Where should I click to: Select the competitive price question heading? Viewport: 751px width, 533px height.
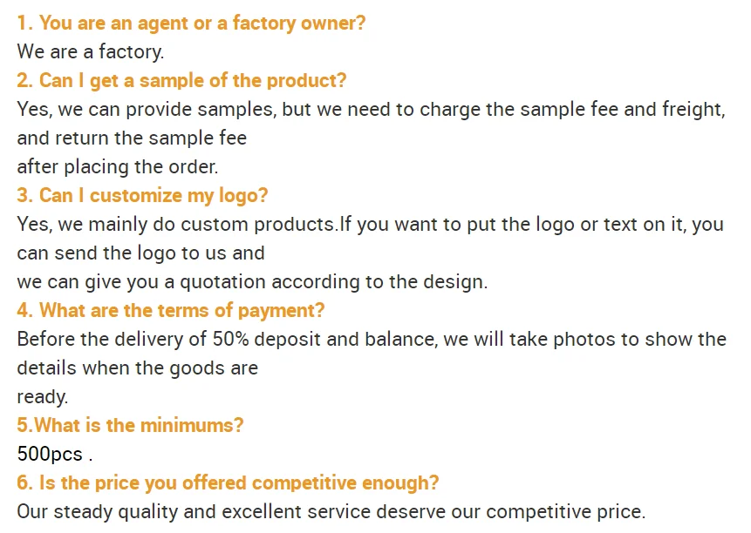tap(228, 482)
